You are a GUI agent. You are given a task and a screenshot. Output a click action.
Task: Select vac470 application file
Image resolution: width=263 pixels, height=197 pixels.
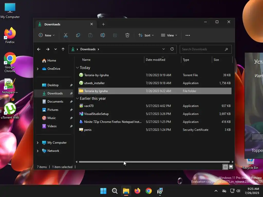coord(155,106)
